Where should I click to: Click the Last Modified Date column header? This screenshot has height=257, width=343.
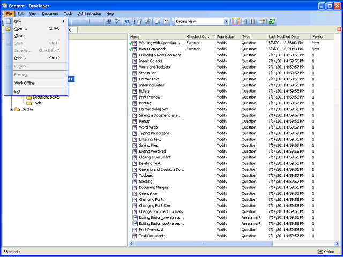click(x=289, y=37)
